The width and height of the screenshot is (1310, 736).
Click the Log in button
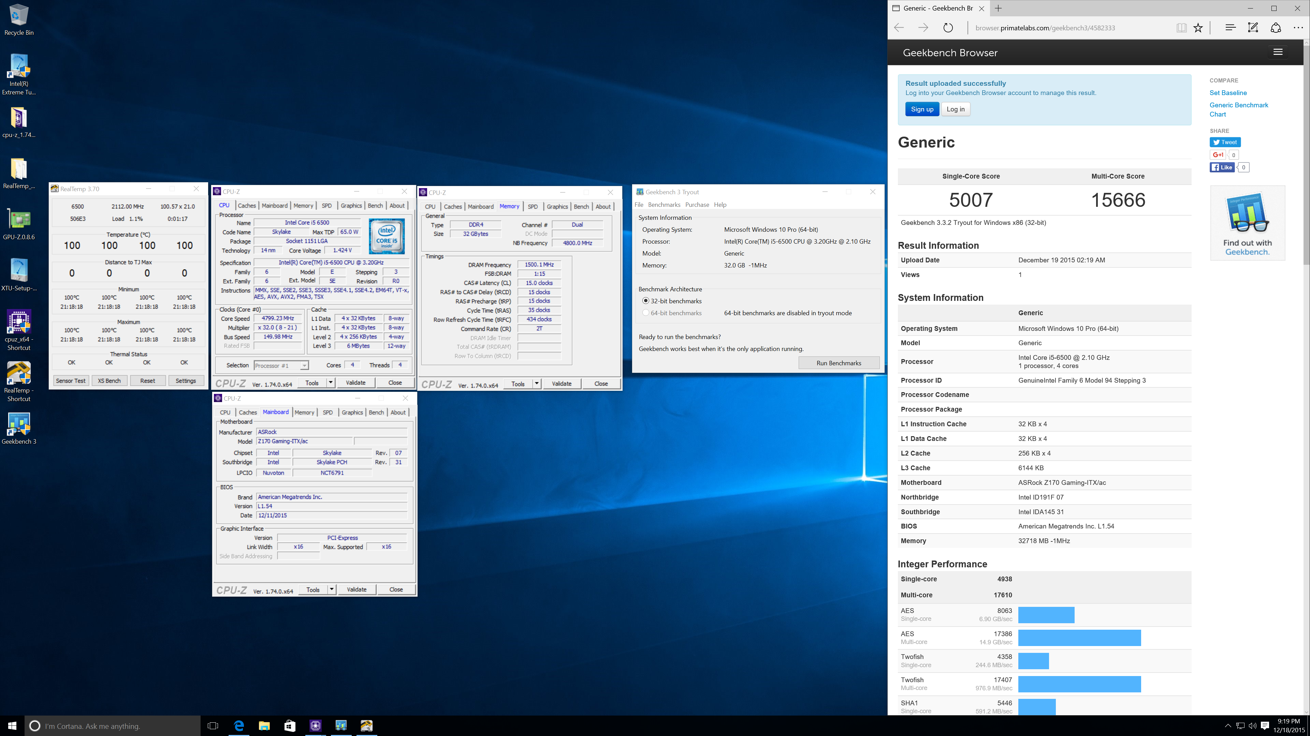[956, 109]
